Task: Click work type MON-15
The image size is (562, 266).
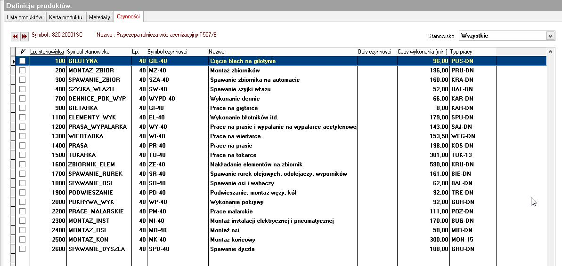Action: point(462,240)
